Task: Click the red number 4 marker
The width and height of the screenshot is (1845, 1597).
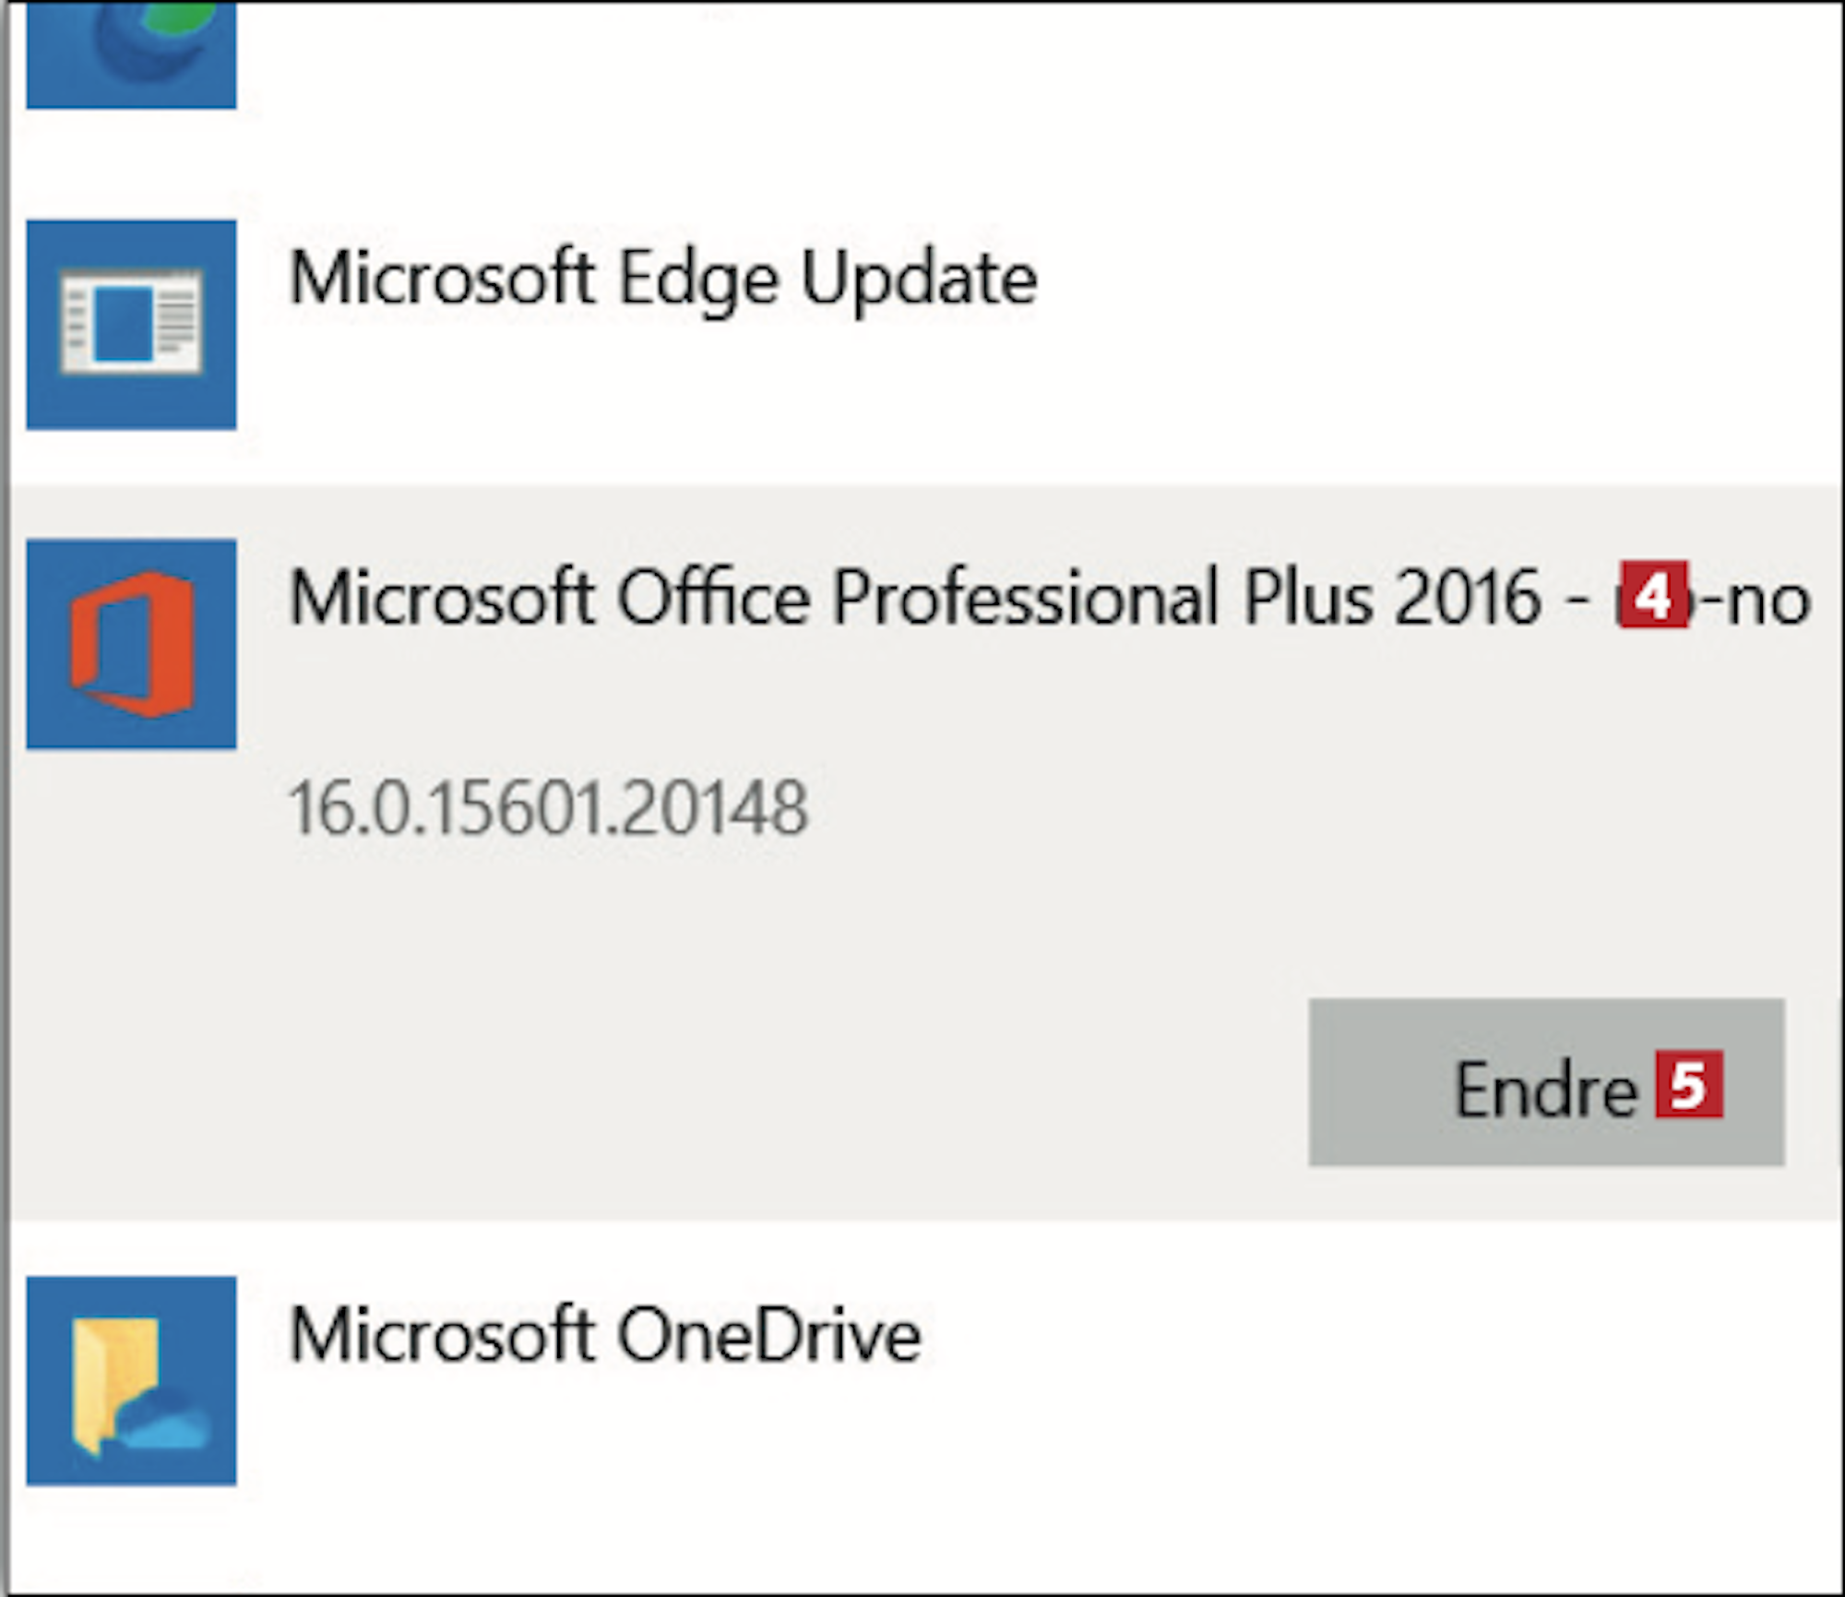Action: (1653, 595)
